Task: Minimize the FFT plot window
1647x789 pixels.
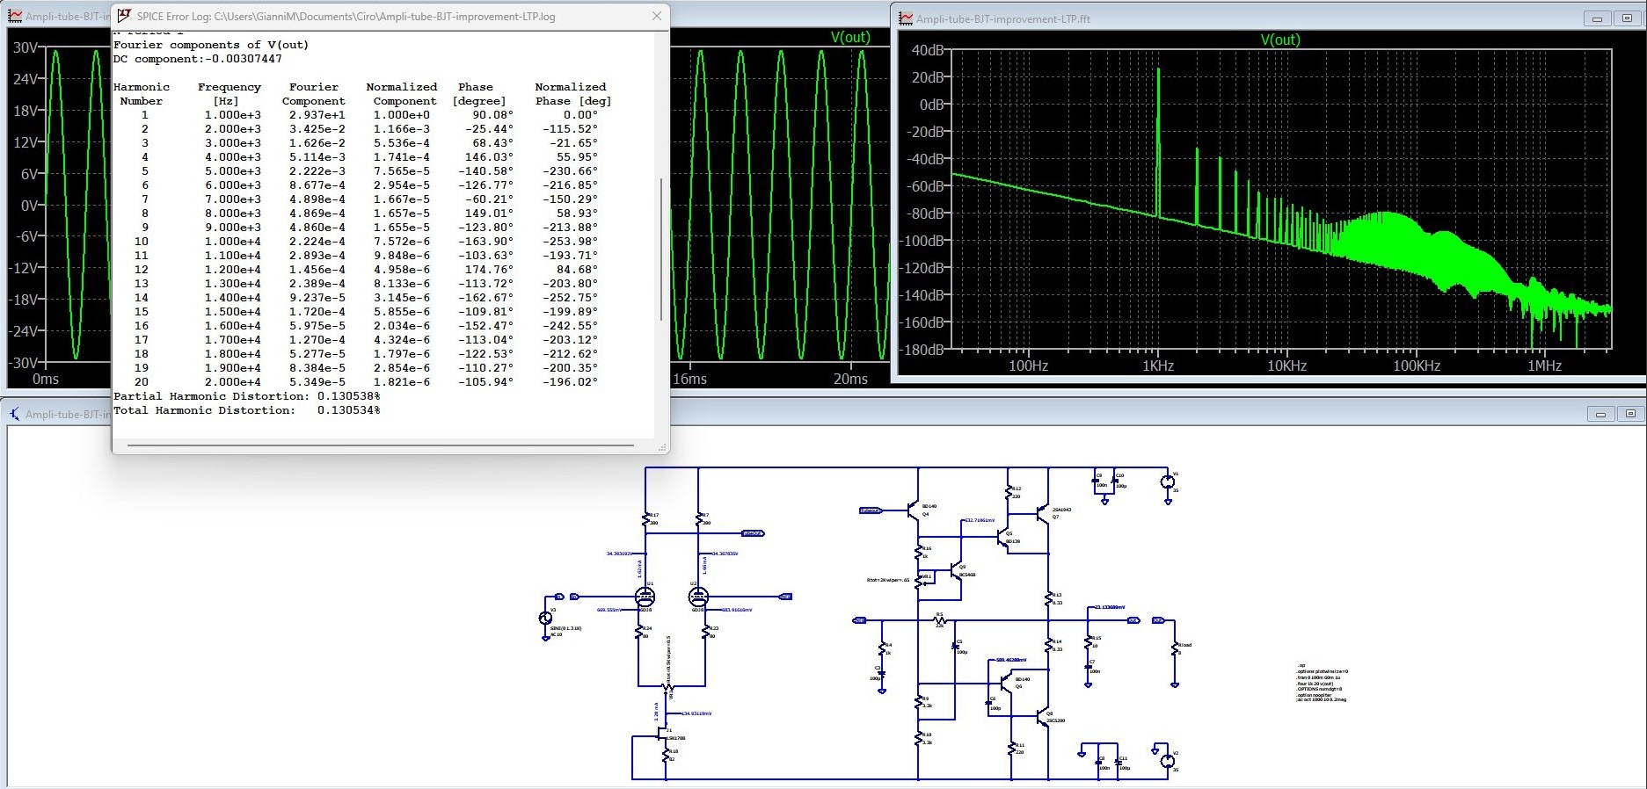Action: [x=1597, y=18]
